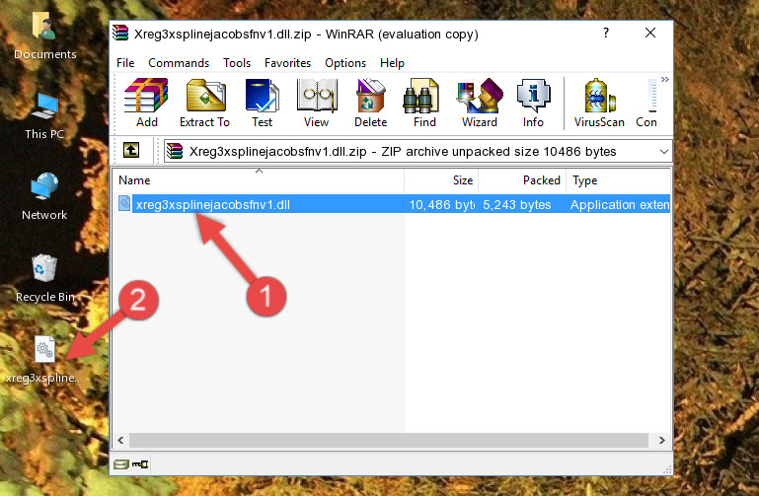Open the Tools menu

237,63
